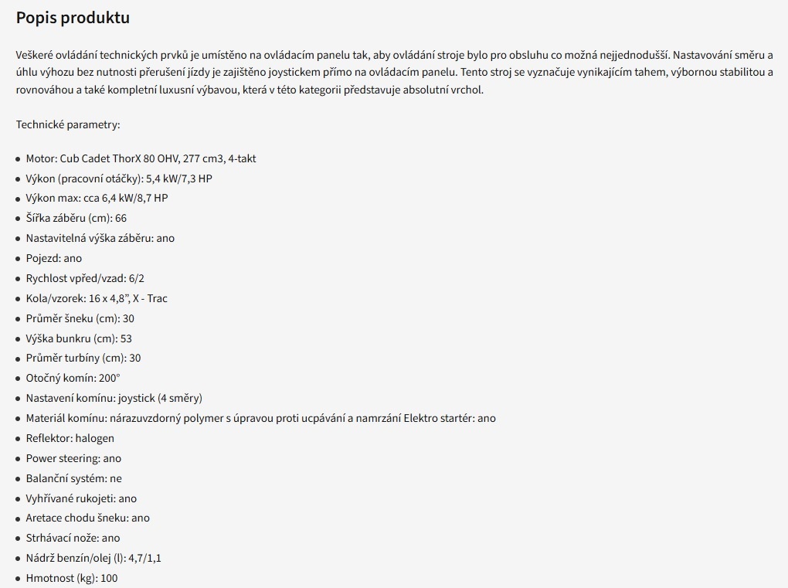Click the "Technické parametry:" label

[68, 124]
